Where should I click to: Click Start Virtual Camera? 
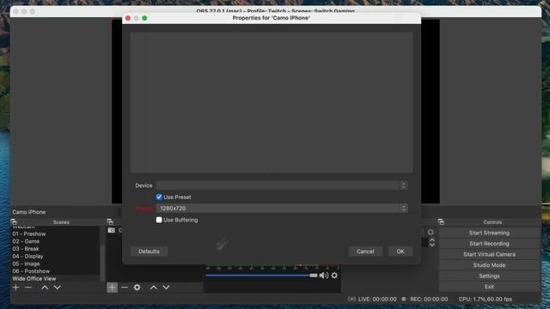coord(489,254)
